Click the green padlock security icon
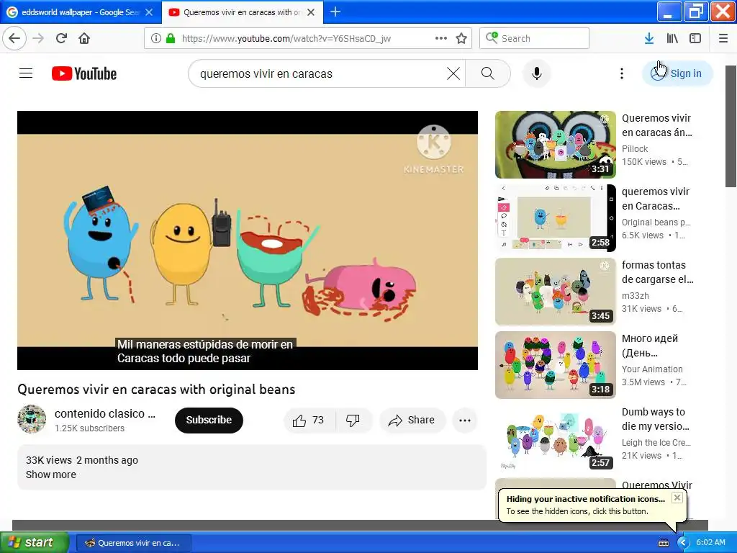Viewport: 737px width, 553px height. coord(171,38)
